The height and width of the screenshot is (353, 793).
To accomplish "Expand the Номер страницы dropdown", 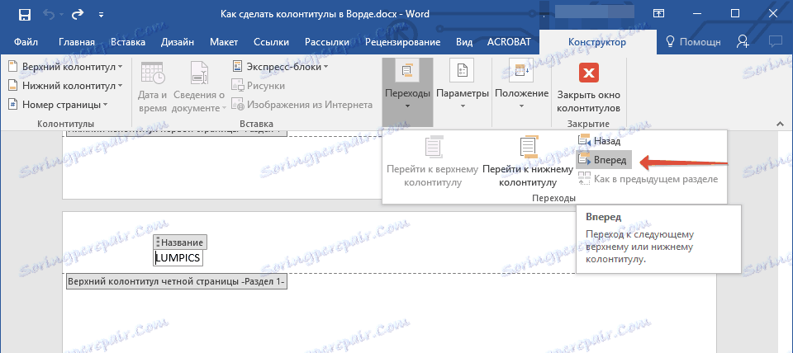I will 59,105.
